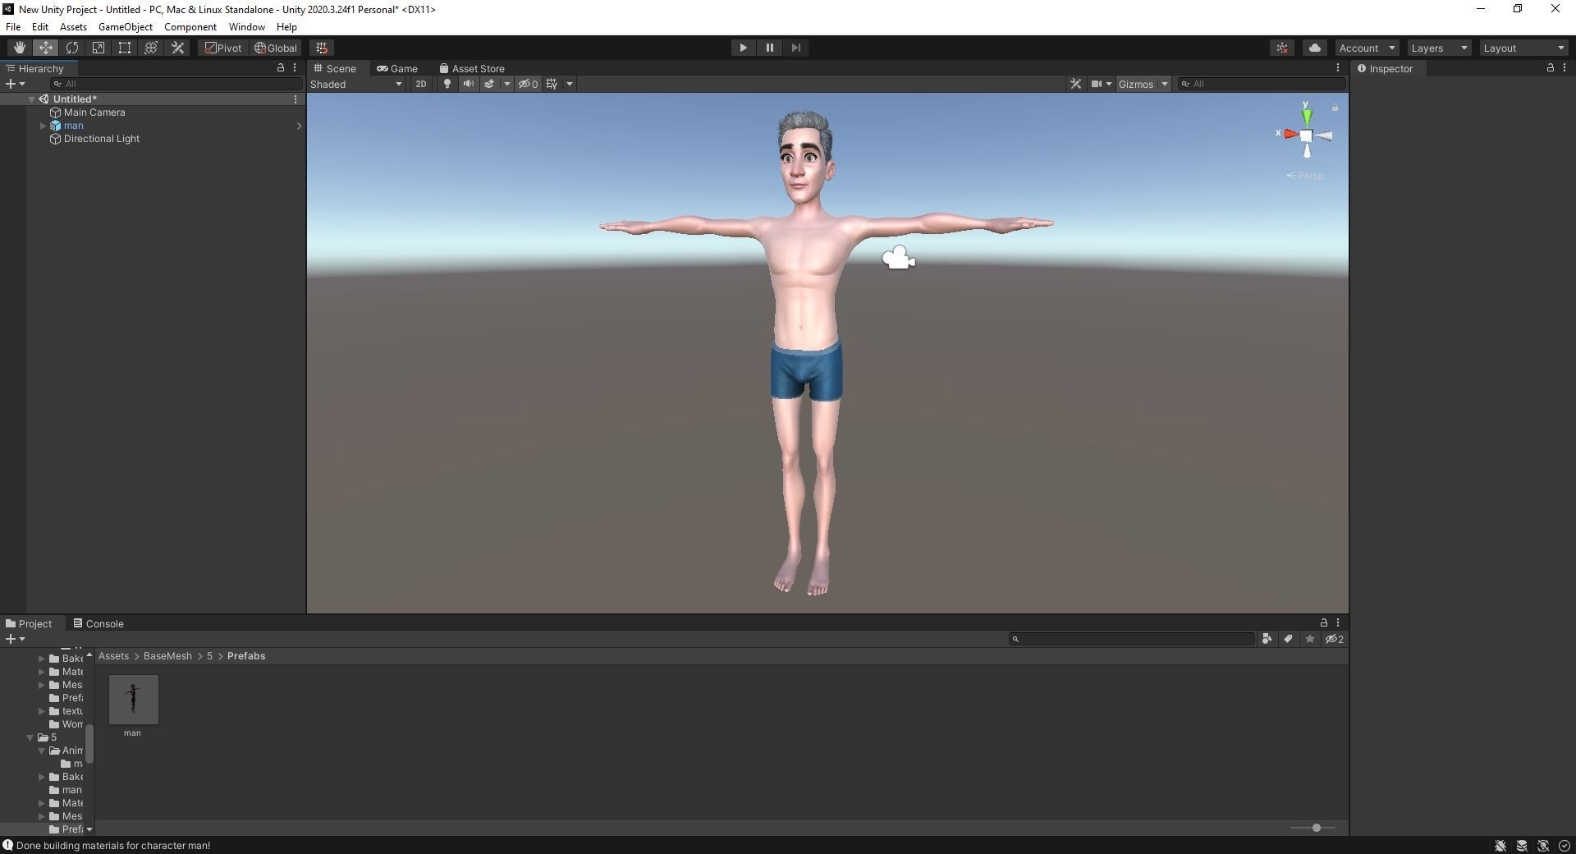The image size is (1576, 854).
Task: Collapse the Untitled scene node
Action: (x=31, y=99)
